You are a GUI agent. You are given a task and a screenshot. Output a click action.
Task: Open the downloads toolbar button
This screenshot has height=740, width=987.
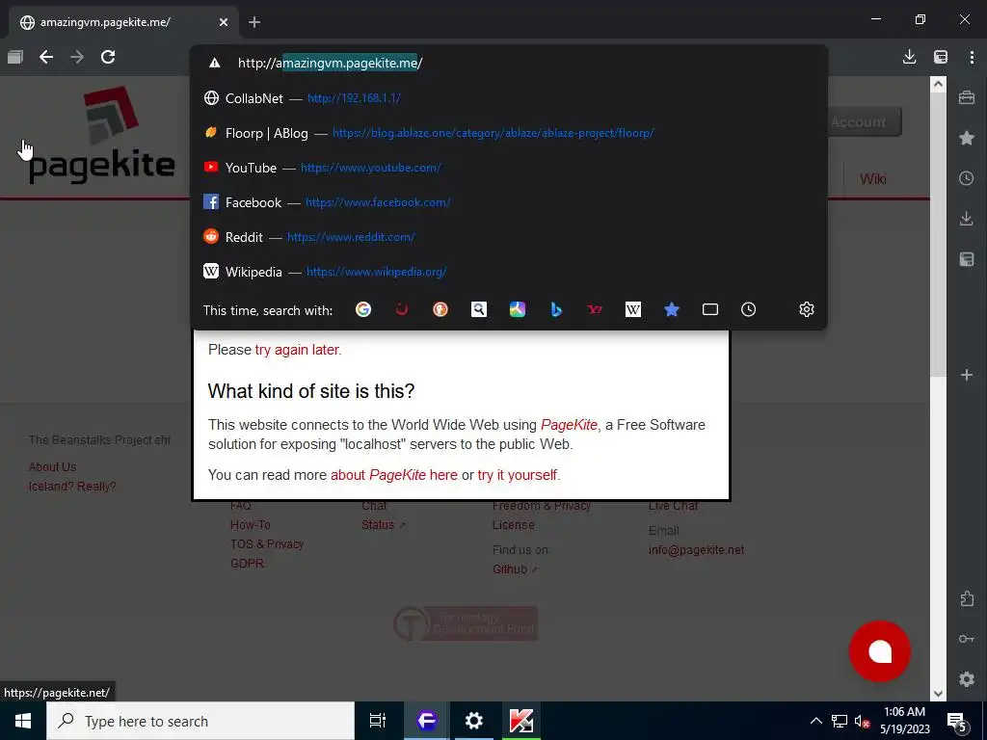(909, 57)
